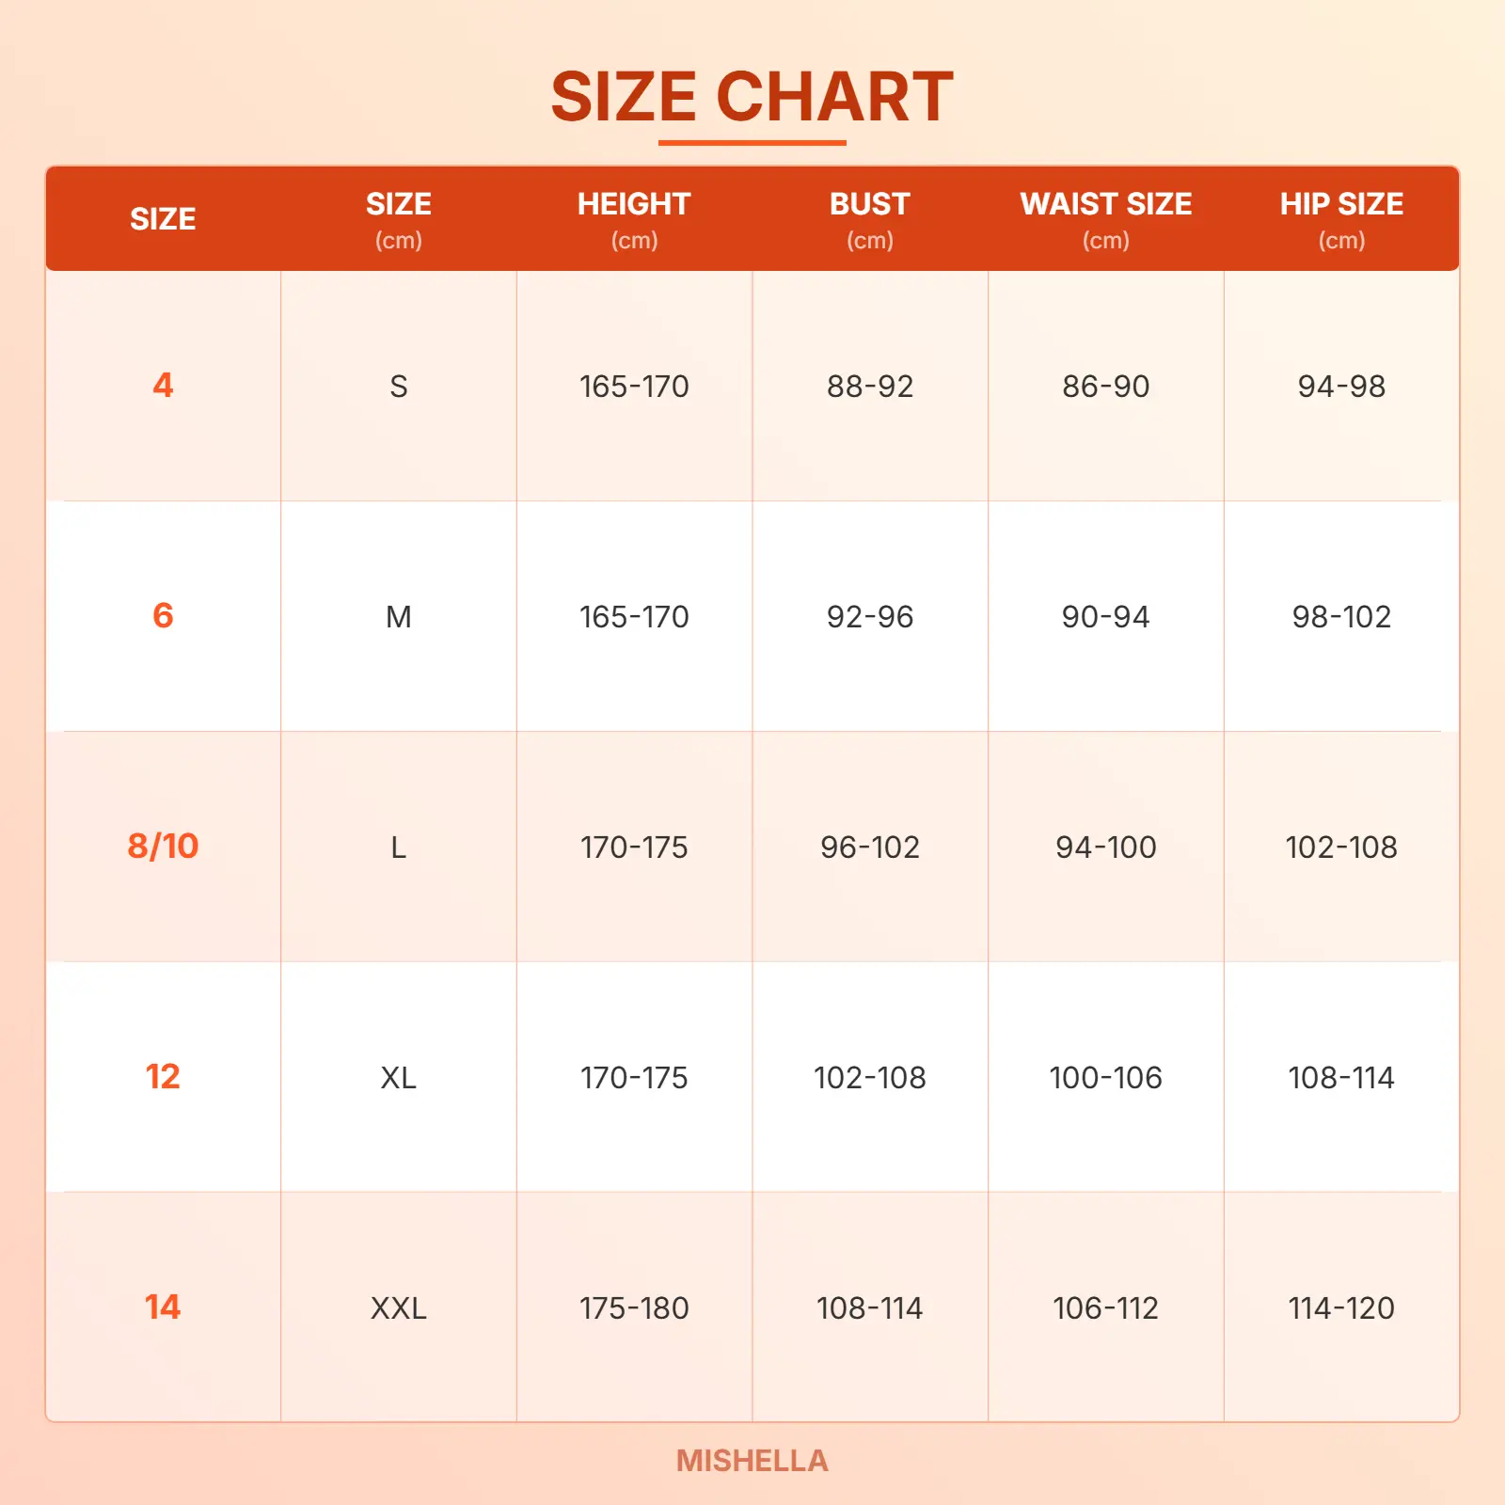Select hip value 114-120

[1341, 1307]
